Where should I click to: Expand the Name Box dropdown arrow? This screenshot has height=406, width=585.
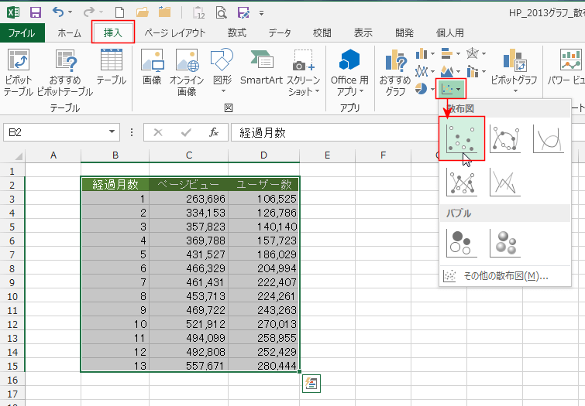112,132
